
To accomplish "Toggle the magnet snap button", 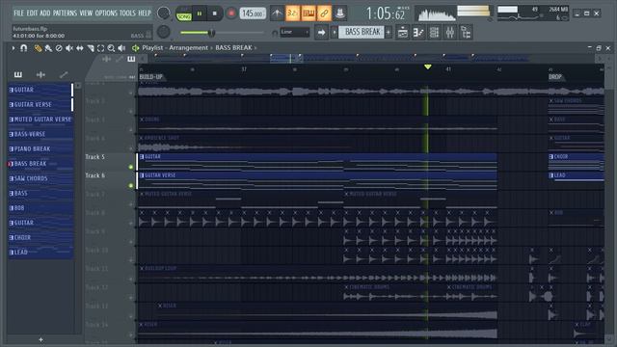I will pos(23,48).
